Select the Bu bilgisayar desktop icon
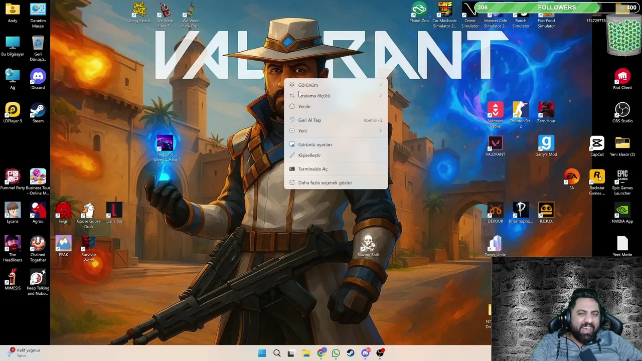 coord(13,46)
